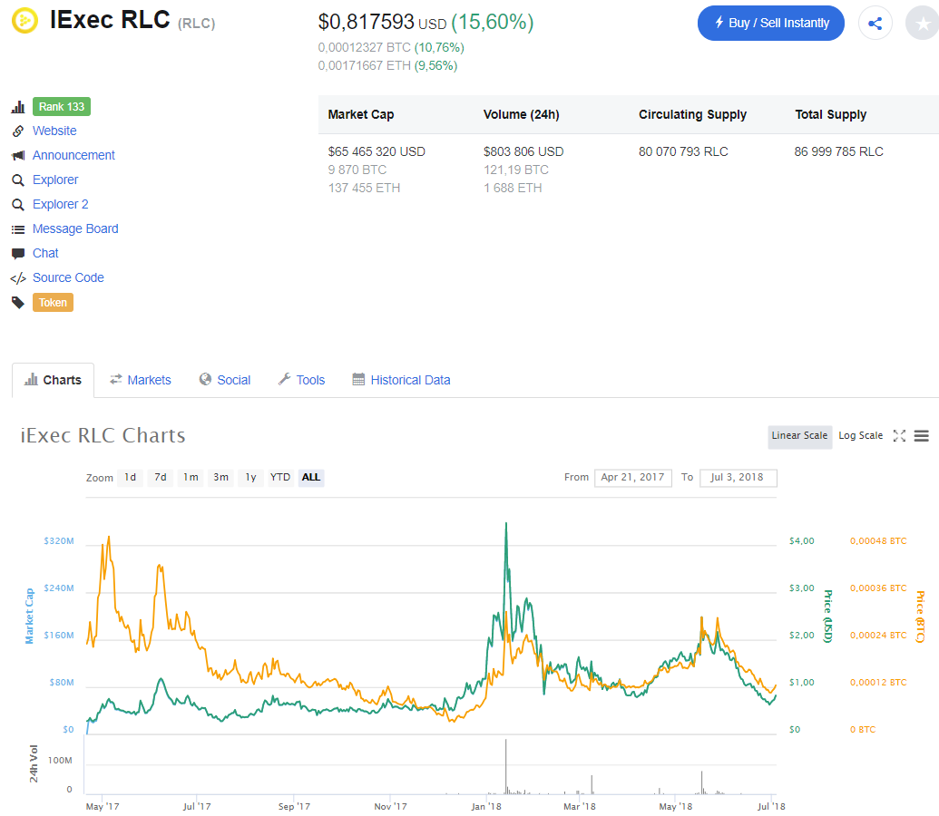This screenshot has width=939, height=816.
Task: Click the megaphone icon beside Announcement
Action: (x=18, y=156)
